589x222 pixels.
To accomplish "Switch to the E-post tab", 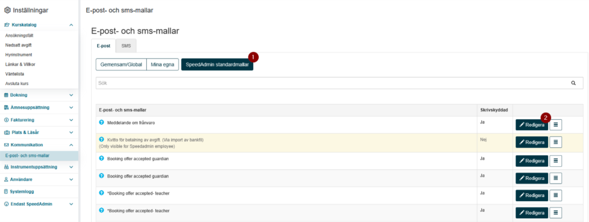I will [103, 45].
